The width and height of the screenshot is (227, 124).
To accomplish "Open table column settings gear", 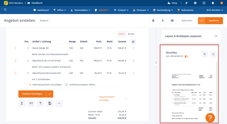I will click(x=133, y=42).
